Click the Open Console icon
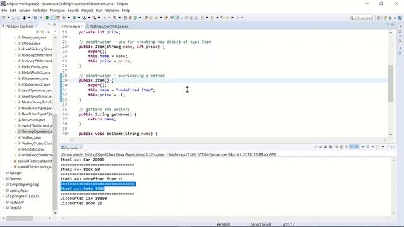404x227 pixels. tap(378, 147)
